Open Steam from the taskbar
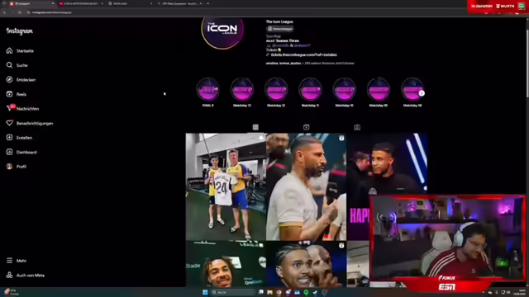Screen dimensions: 529x297 pos(315,292)
